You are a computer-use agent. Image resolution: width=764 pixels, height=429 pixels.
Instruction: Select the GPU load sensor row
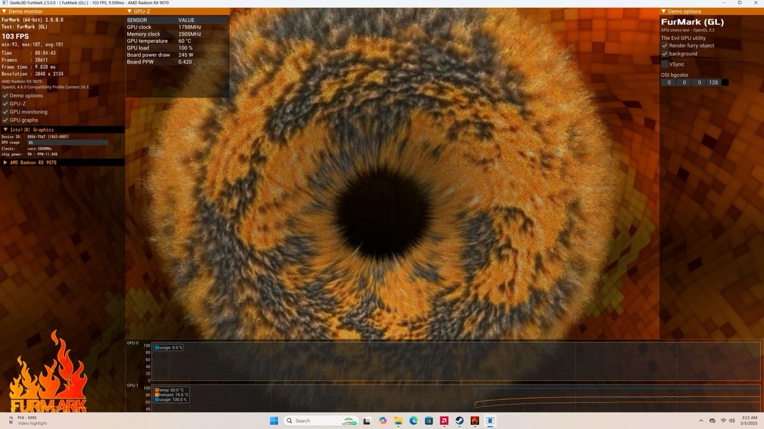177,48
